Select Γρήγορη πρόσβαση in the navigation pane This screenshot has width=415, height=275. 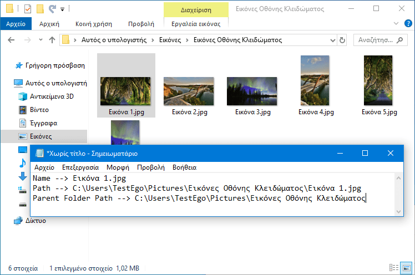tap(54, 65)
